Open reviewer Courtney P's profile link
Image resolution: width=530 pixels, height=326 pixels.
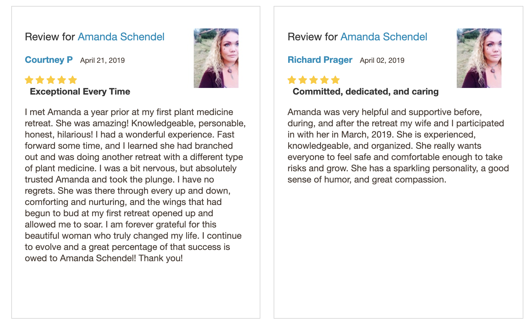click(49, 60)
